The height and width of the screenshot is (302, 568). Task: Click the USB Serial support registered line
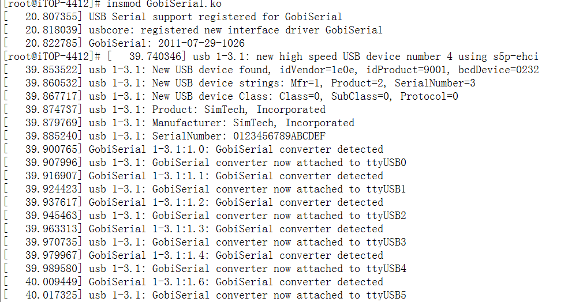click(x=173, y=17)
